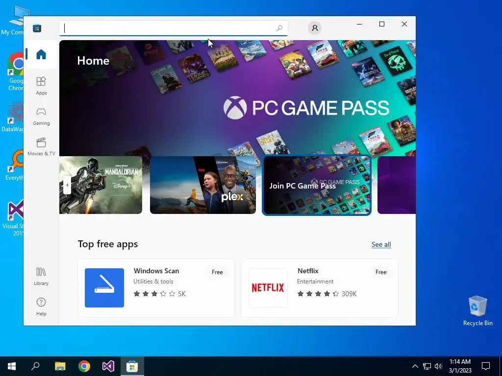Close the Microsoft Store window

[404, 24]
